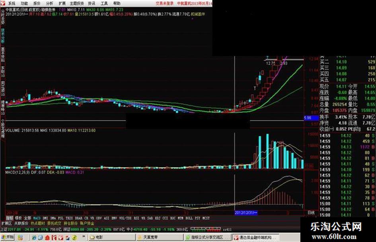Select the 分时走势 side tab
The height and width of the screenshot is (242, 376).
coord(3,17)
